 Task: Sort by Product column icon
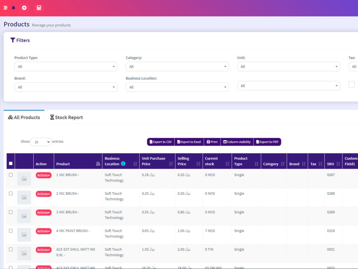(x=98, y=164)
